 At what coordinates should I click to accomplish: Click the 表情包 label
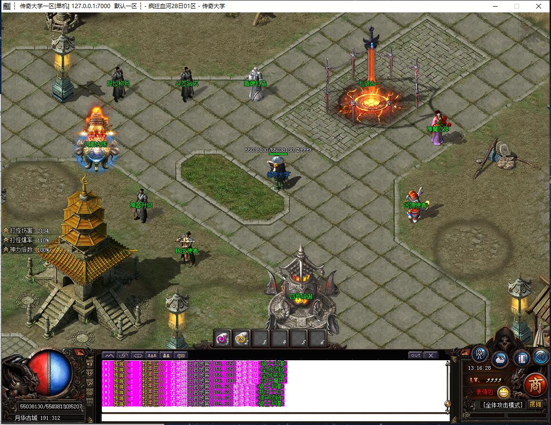(x=484, y=392)
